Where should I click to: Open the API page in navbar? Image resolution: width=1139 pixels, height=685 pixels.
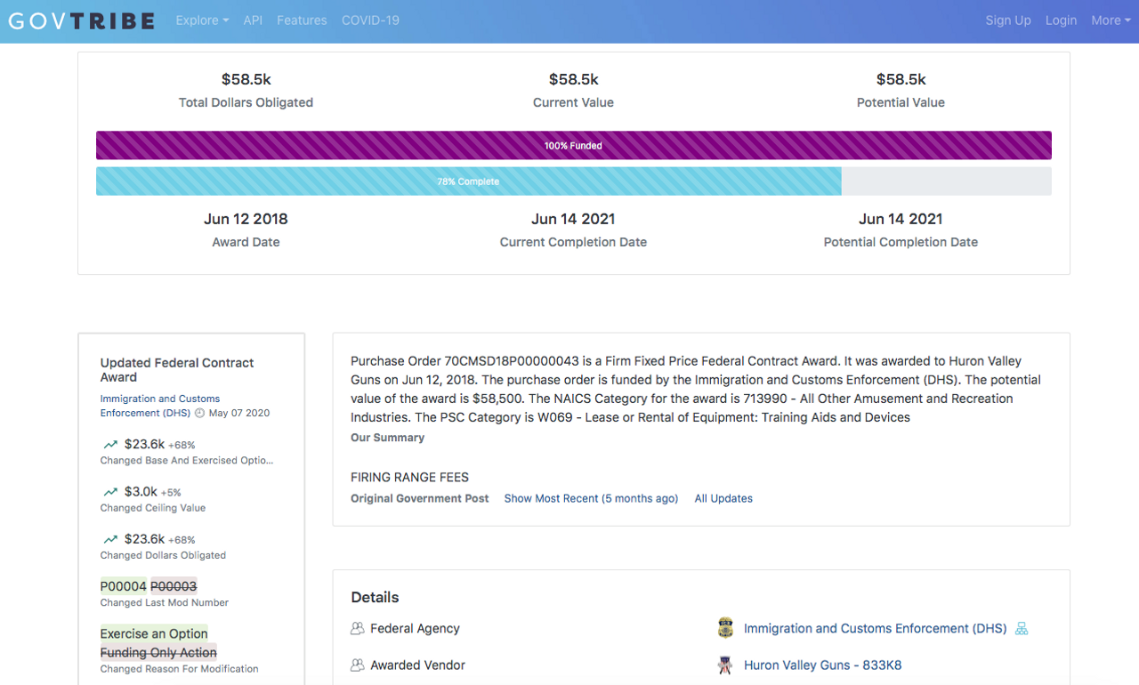(253, 20)
